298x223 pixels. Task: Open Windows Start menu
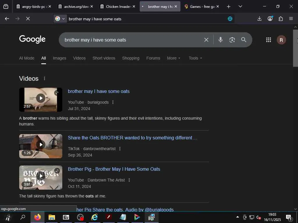click(8, 217)
